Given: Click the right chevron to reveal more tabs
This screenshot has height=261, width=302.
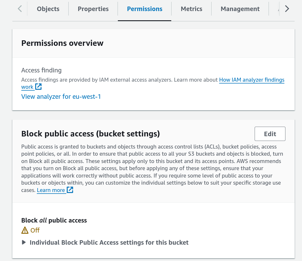Looking at the screenshot, I should [287, 8].
